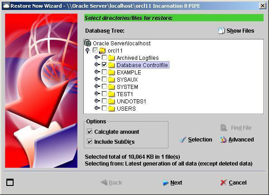Select the EXAMPLE label in tree
The height and width of the screenshot is (195, 269).
point(129,72)
